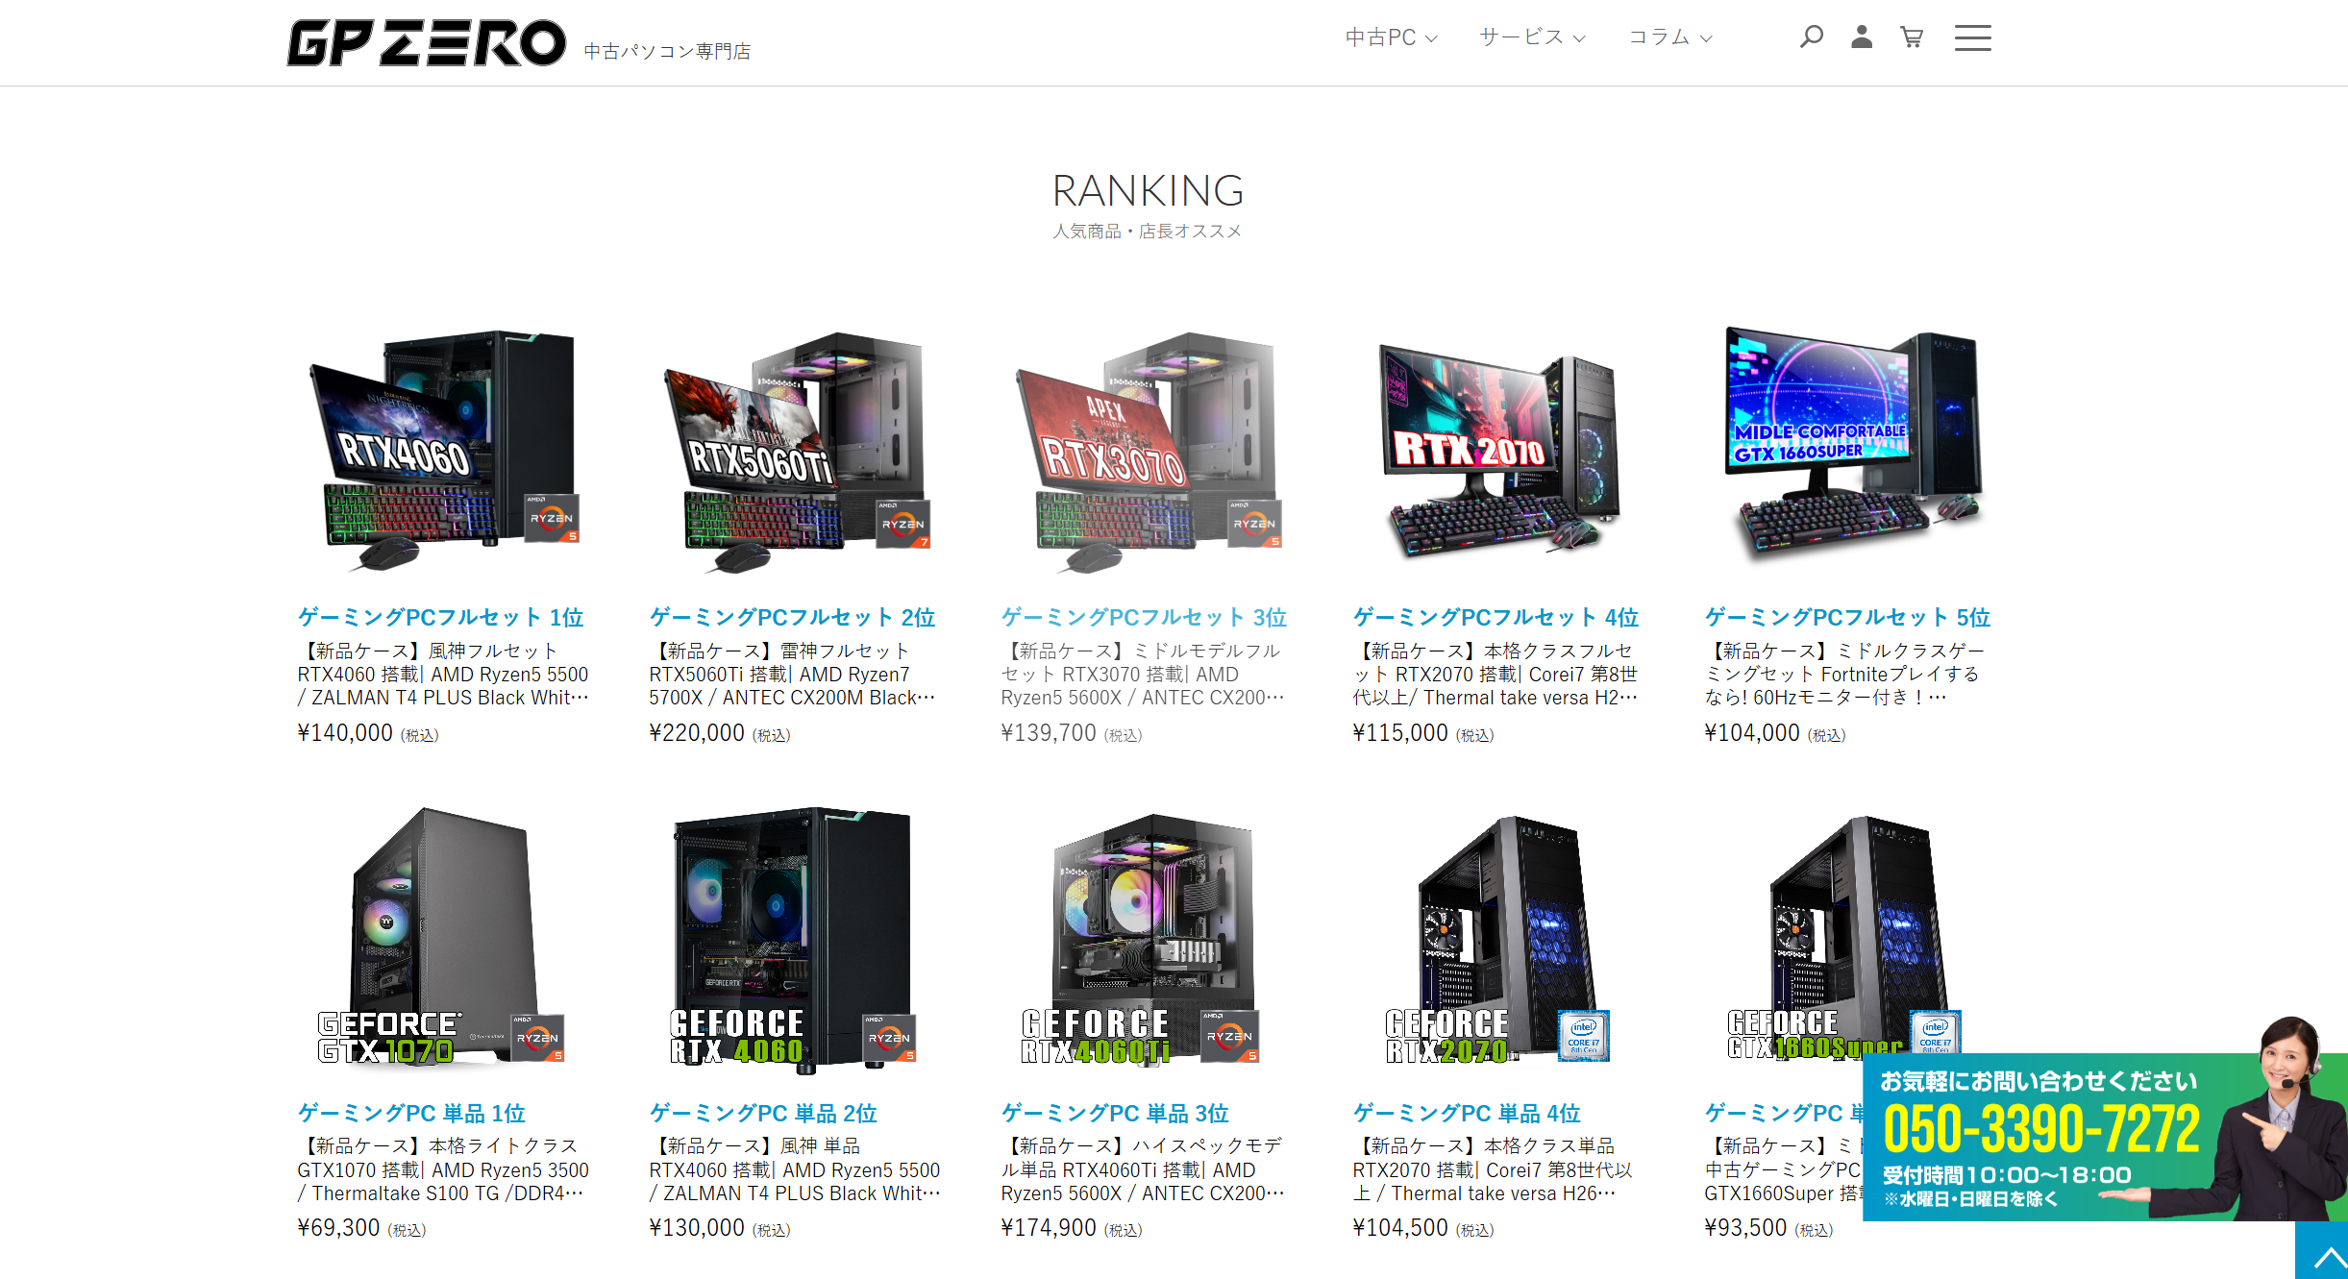2348x1279 pixels.
Task: Click the search magnifier icon
Action: (1811, 37)
